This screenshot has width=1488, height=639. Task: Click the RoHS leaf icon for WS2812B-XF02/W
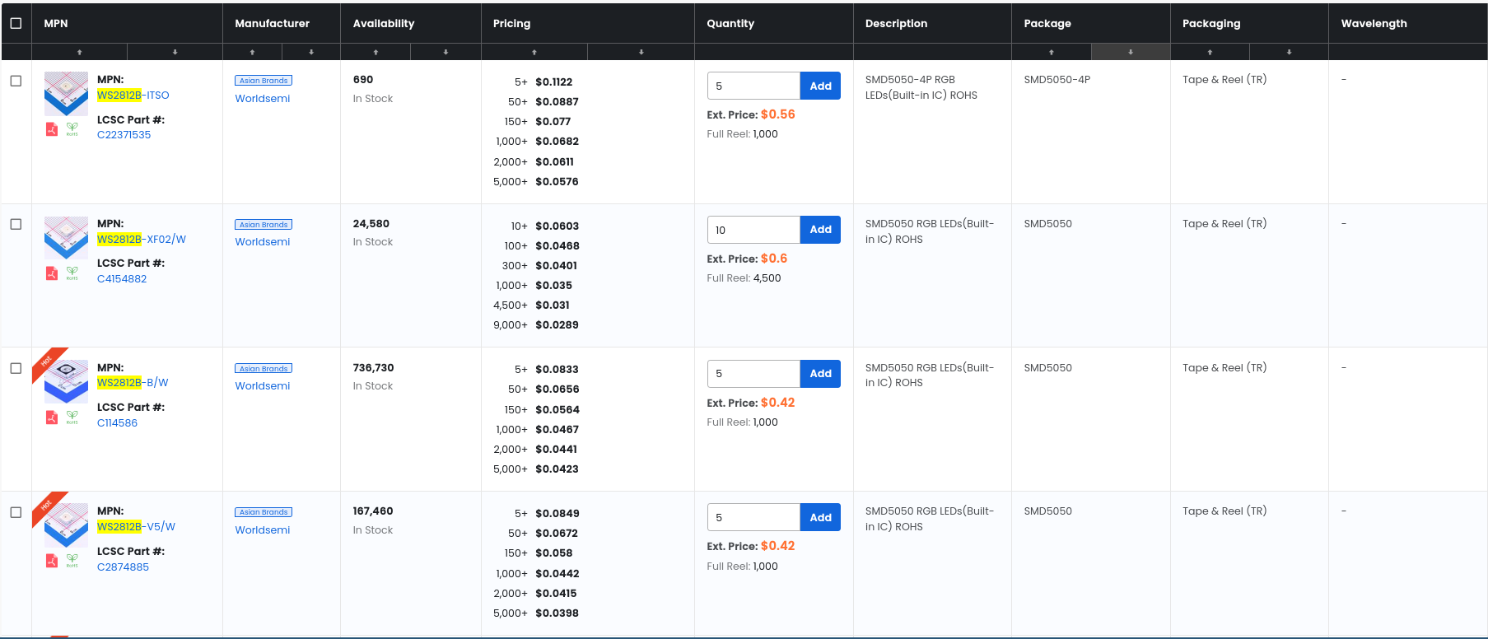coord(72,273)
